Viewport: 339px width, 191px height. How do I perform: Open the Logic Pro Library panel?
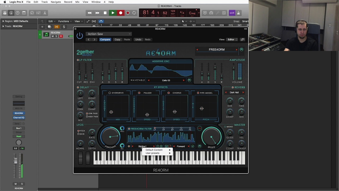click(x=5, y=13)
